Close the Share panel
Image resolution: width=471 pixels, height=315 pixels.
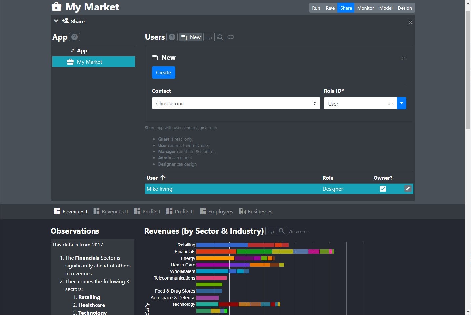(x=410, y=22)
